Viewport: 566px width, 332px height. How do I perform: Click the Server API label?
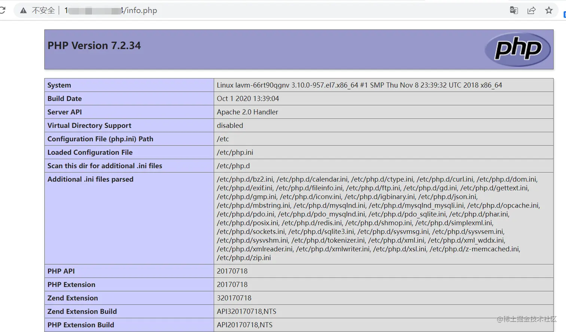tap(64, 112)
